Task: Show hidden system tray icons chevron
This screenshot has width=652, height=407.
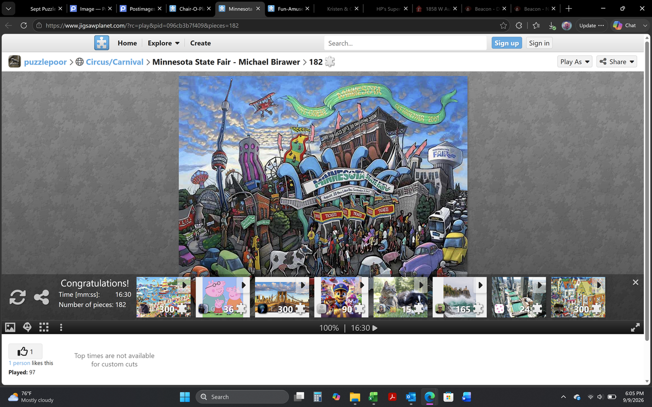Action: pyautogui.click(x=563, y=397)
